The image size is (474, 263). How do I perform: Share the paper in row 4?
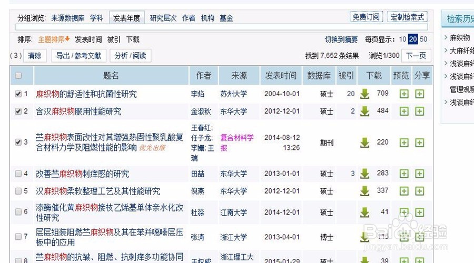419,174
